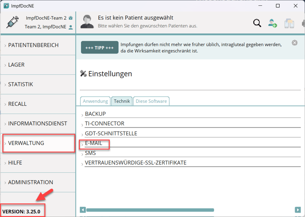Click the VERSION: 3.25.0 label
The image size is (305, 217).
pyautogui.click(x=21, y=212)
